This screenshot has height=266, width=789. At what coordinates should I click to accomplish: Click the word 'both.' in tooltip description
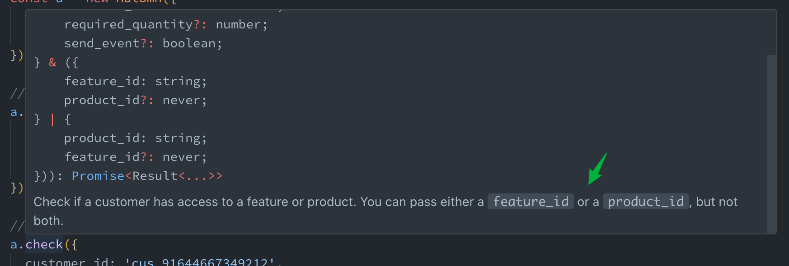point(48,221)
